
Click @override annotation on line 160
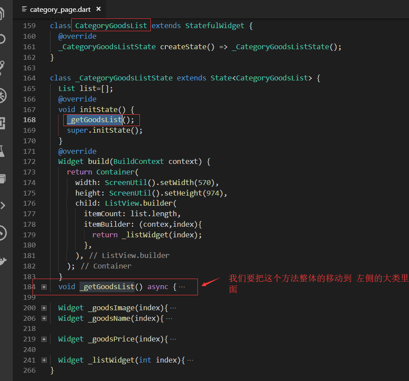tap(77, 36)
